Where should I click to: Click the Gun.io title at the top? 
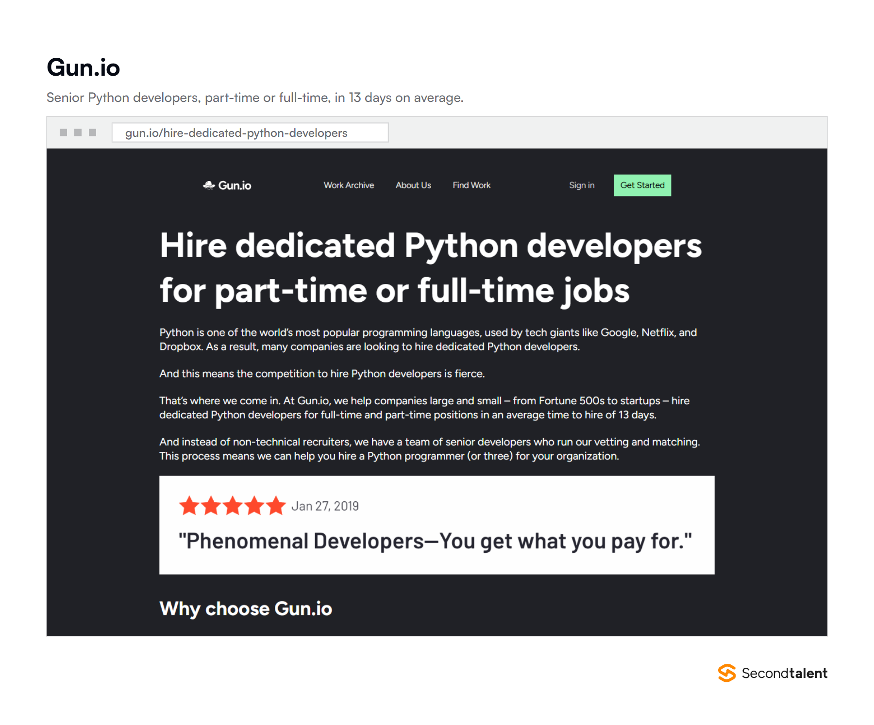[x=84, y=67]
